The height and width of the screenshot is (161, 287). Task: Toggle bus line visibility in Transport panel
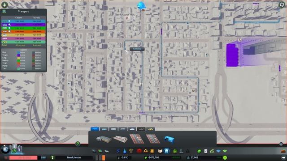[x=9, y=21]
